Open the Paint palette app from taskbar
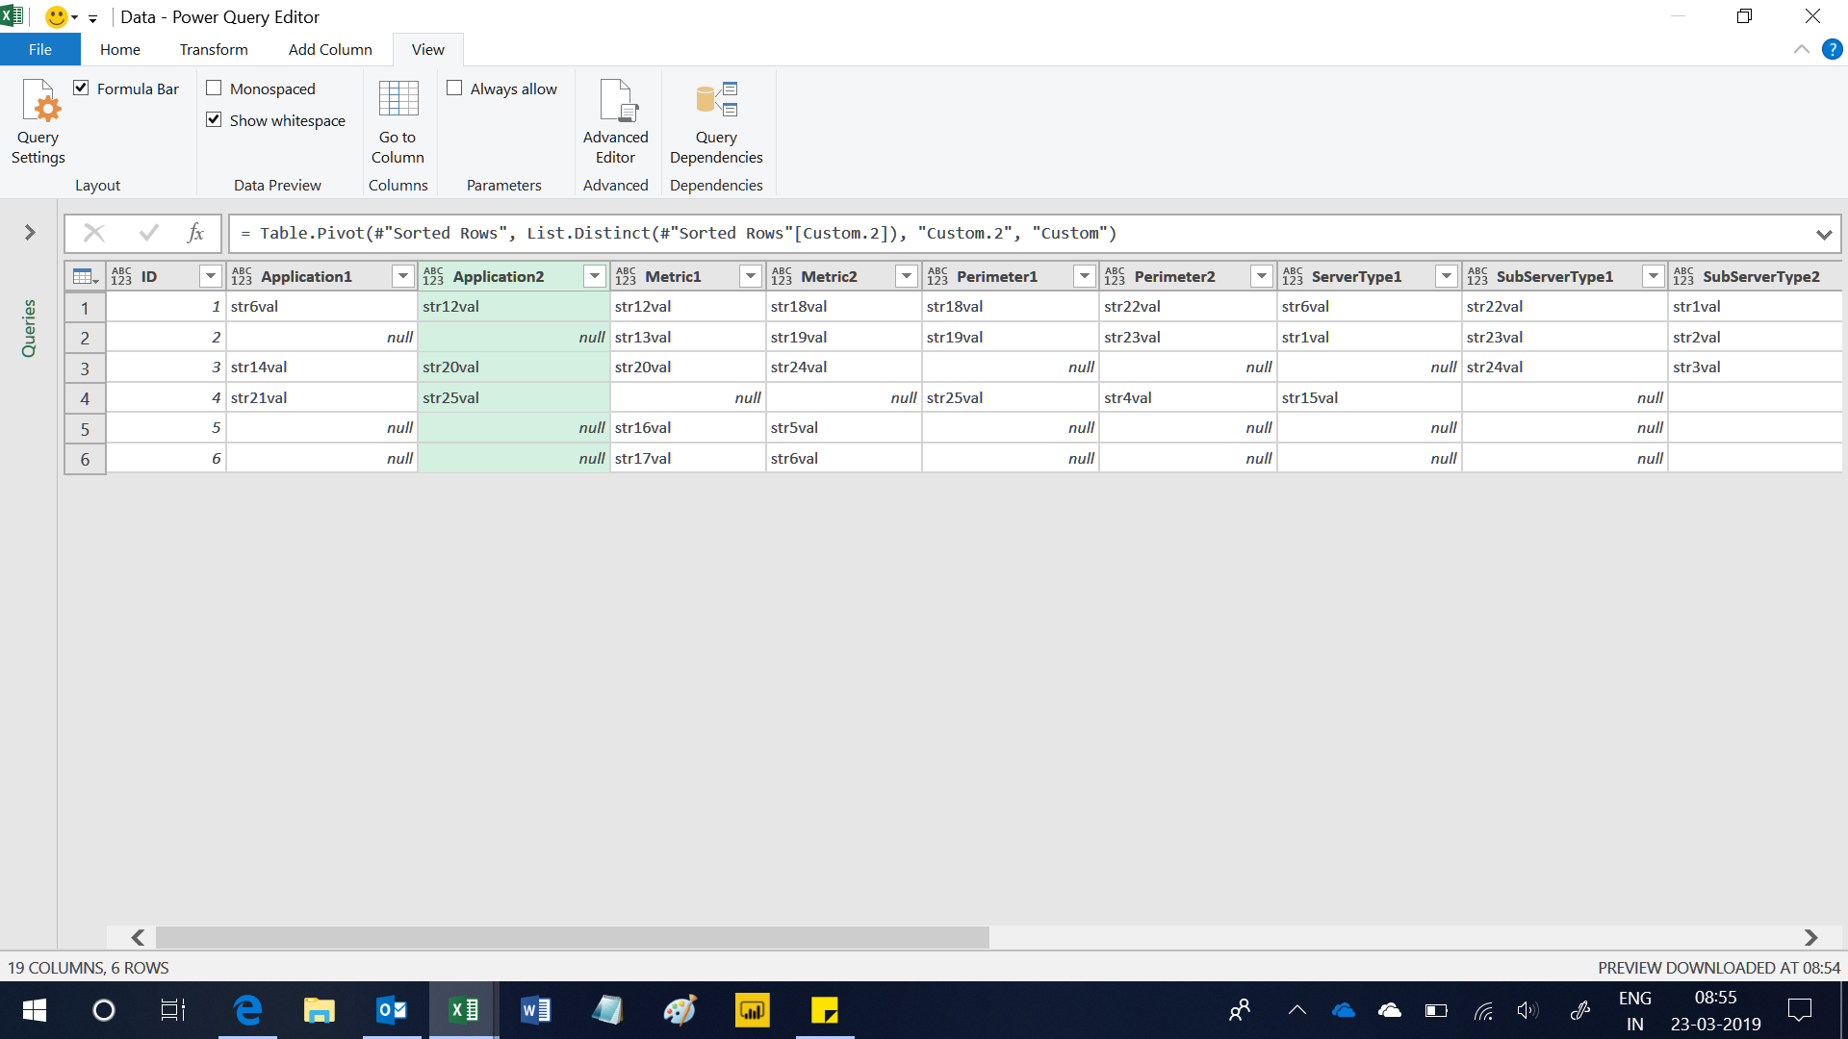 click(x=680, y=1010)
